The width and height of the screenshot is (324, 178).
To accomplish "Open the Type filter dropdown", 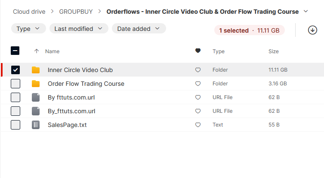I will tap(28, 28).
